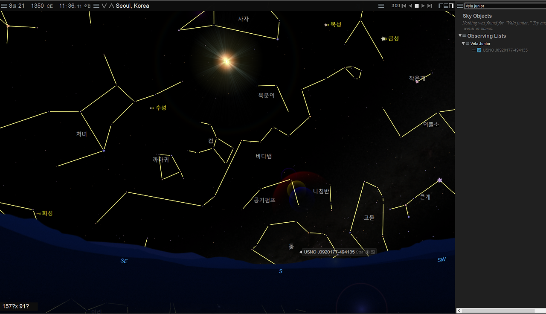Click the SW compass direction marker
Viewport: 546px width, 314px height.
click(x=441, y=259)
